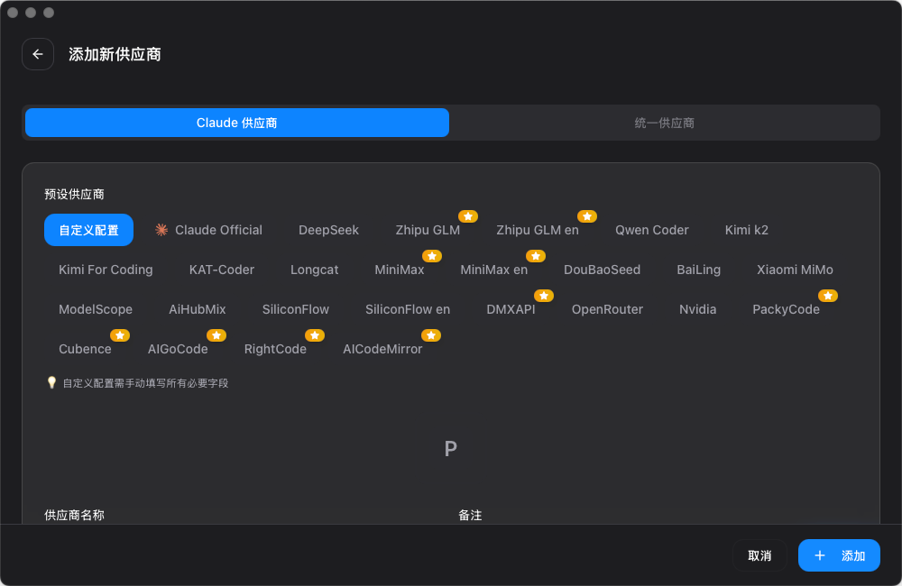Select ModelScope preset
Image resolution: width=902 pixels, height=586 pixels.
[96, 309]
